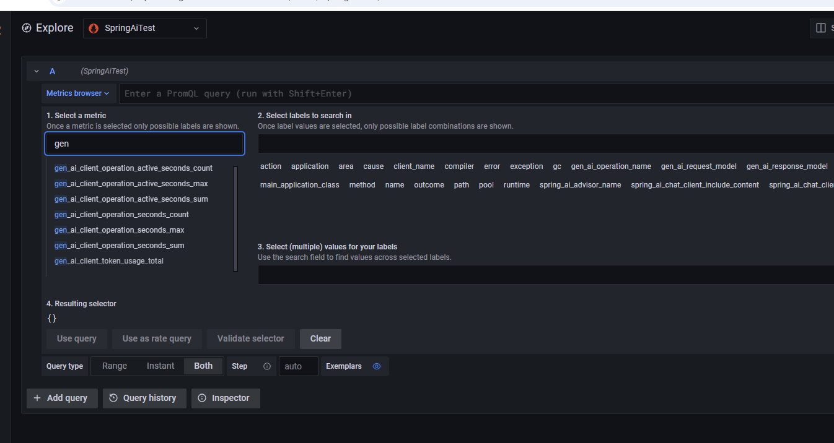The image size is (834, 443).
Task: Click Use as rate query button
Action: 157,338
